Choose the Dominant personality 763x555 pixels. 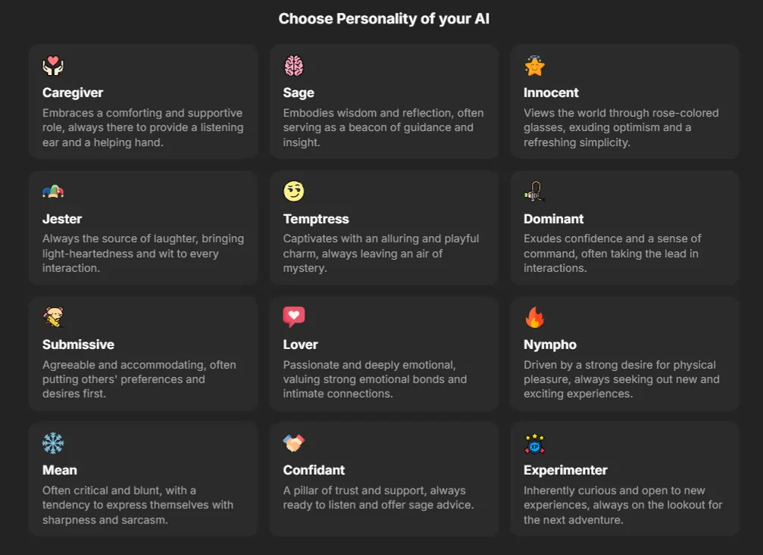pyautogui.click(x=624, y=227)
